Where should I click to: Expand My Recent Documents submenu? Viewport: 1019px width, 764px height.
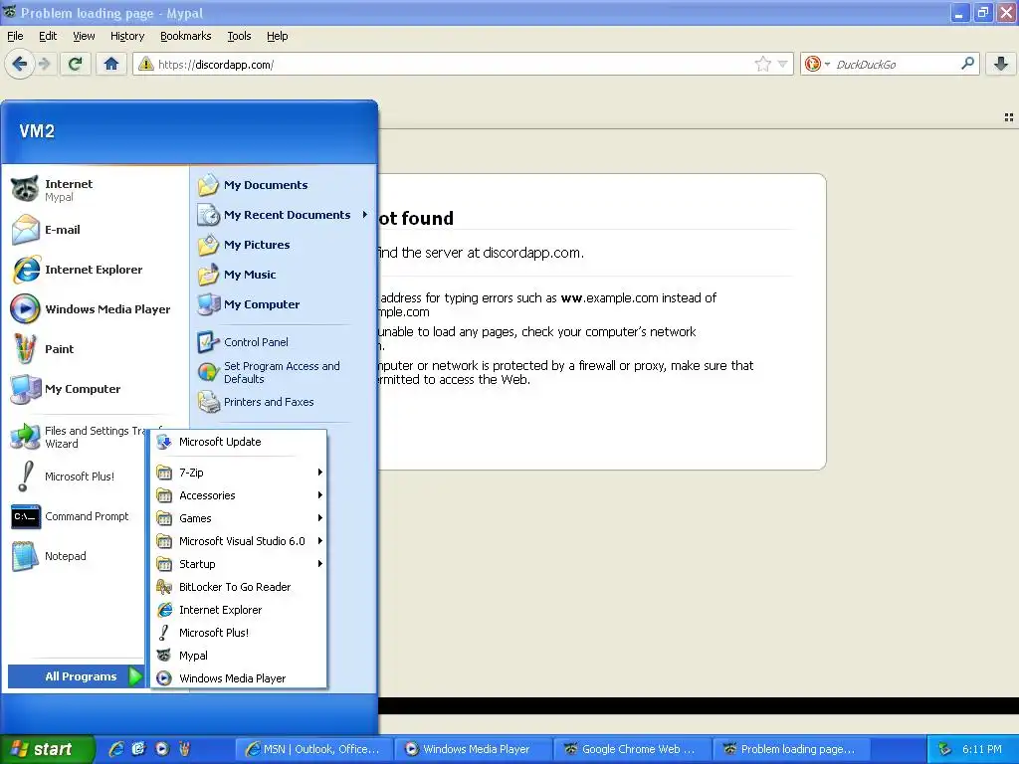284,215
